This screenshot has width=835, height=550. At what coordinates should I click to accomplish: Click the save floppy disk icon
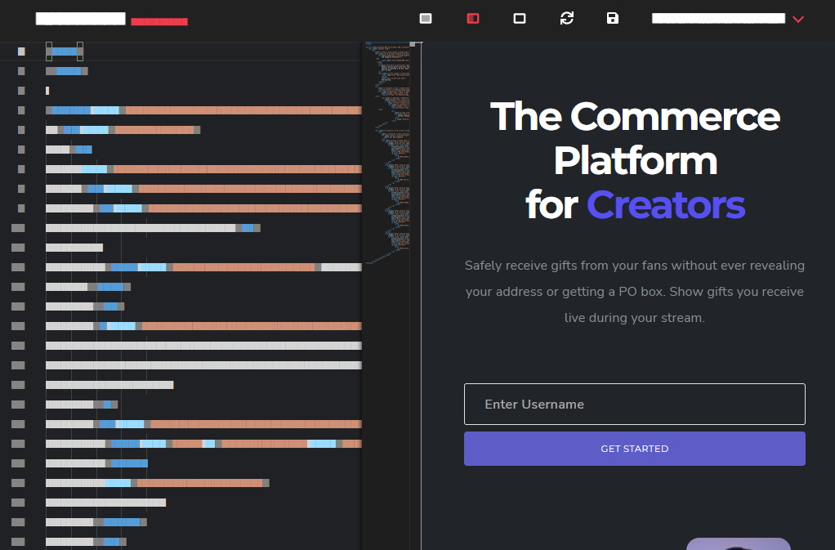(613, 18)
